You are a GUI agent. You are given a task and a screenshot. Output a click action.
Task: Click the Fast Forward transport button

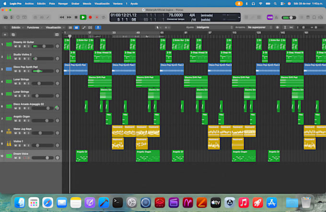coord(69,17)
